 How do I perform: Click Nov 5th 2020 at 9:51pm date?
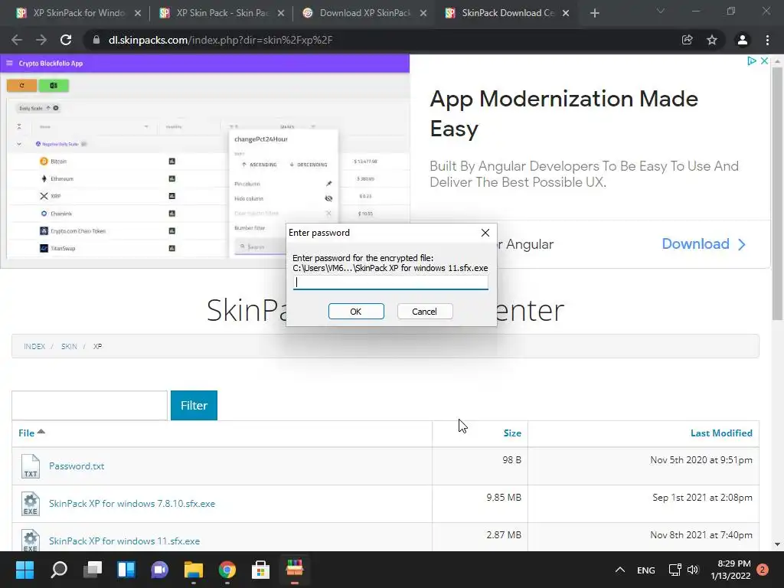tap(701, 460)
